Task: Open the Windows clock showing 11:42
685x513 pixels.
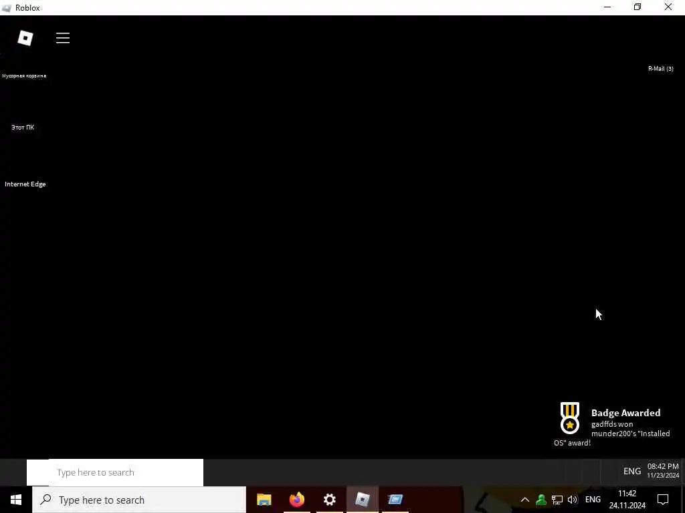Action: [627, 500]
